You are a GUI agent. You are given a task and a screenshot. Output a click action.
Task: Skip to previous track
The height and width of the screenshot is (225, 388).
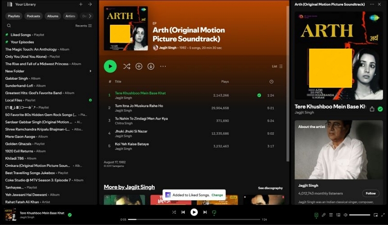tap(183, 212)
